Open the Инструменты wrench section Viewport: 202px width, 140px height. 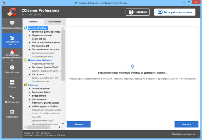tap(11, 99)
